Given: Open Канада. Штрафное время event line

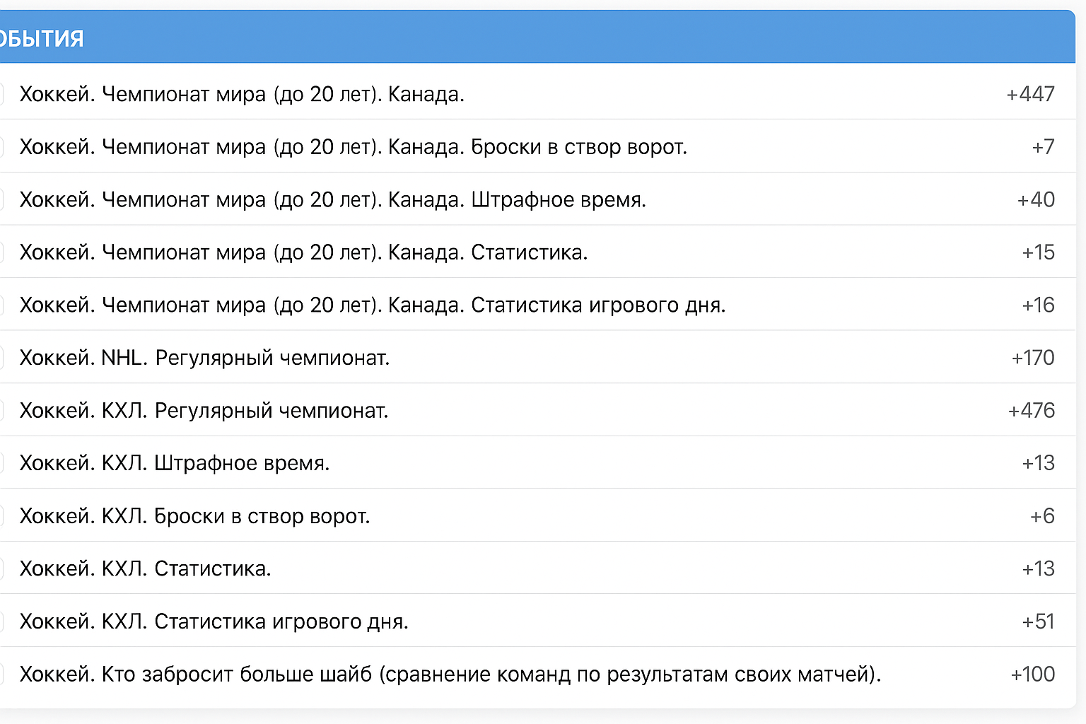Looking at the screenshot, I should 332,199.
